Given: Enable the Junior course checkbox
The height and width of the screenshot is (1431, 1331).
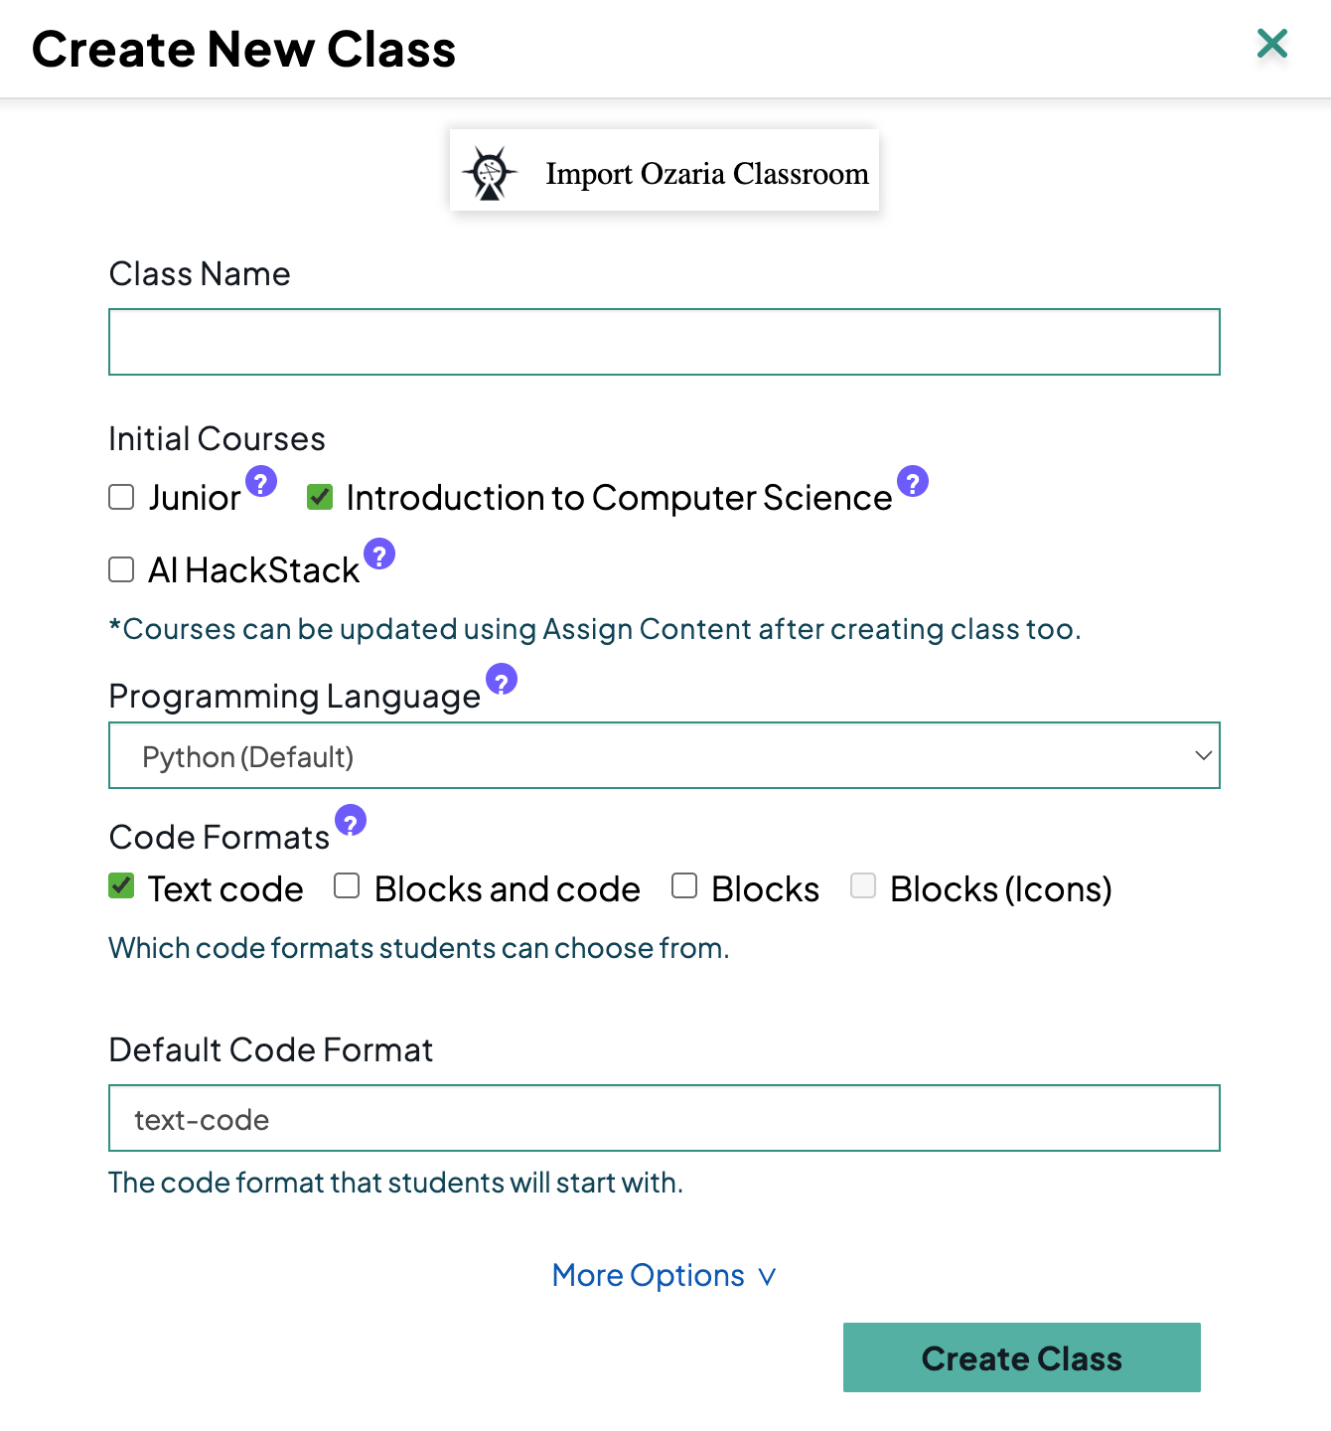Looking at the screenshot, I should pos(121,497).
